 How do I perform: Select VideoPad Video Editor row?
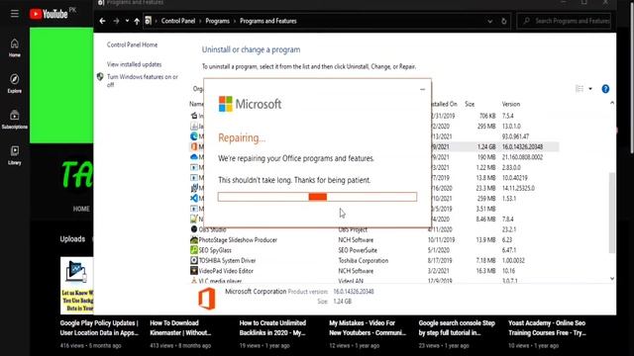(x=374, y=271)
